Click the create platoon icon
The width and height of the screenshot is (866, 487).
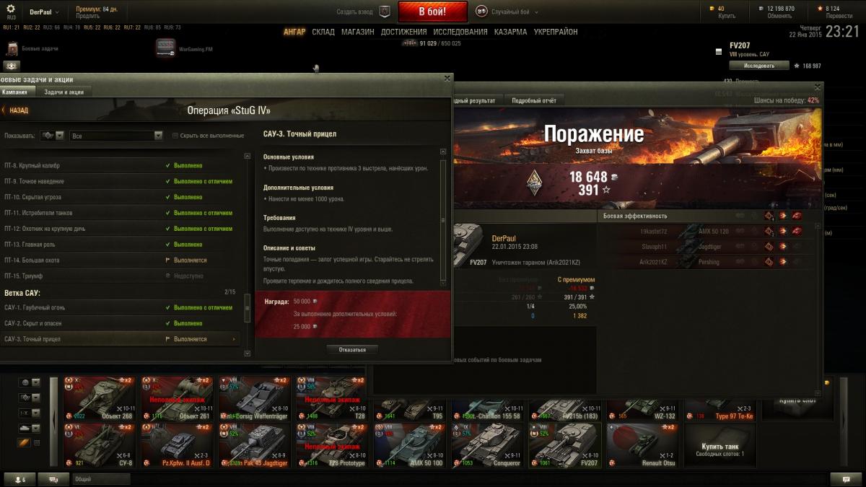point(385,12)
